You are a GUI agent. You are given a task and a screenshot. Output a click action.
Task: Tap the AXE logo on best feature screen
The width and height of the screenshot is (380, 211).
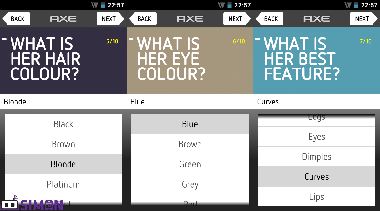click(317, 19)
